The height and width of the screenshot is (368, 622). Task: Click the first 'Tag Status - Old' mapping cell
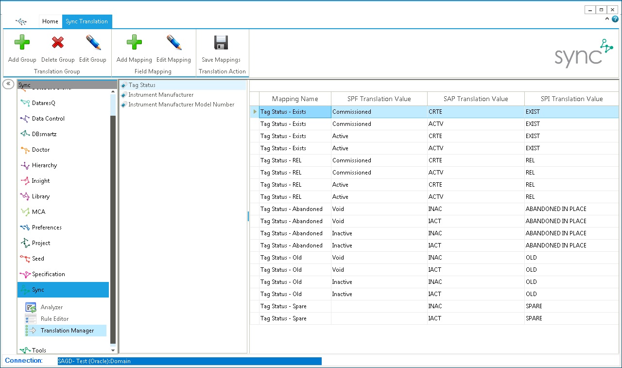pos(295,258)
